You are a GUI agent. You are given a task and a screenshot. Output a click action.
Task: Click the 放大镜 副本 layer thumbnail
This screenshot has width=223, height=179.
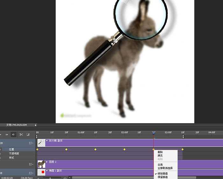[x=41, y=143]
